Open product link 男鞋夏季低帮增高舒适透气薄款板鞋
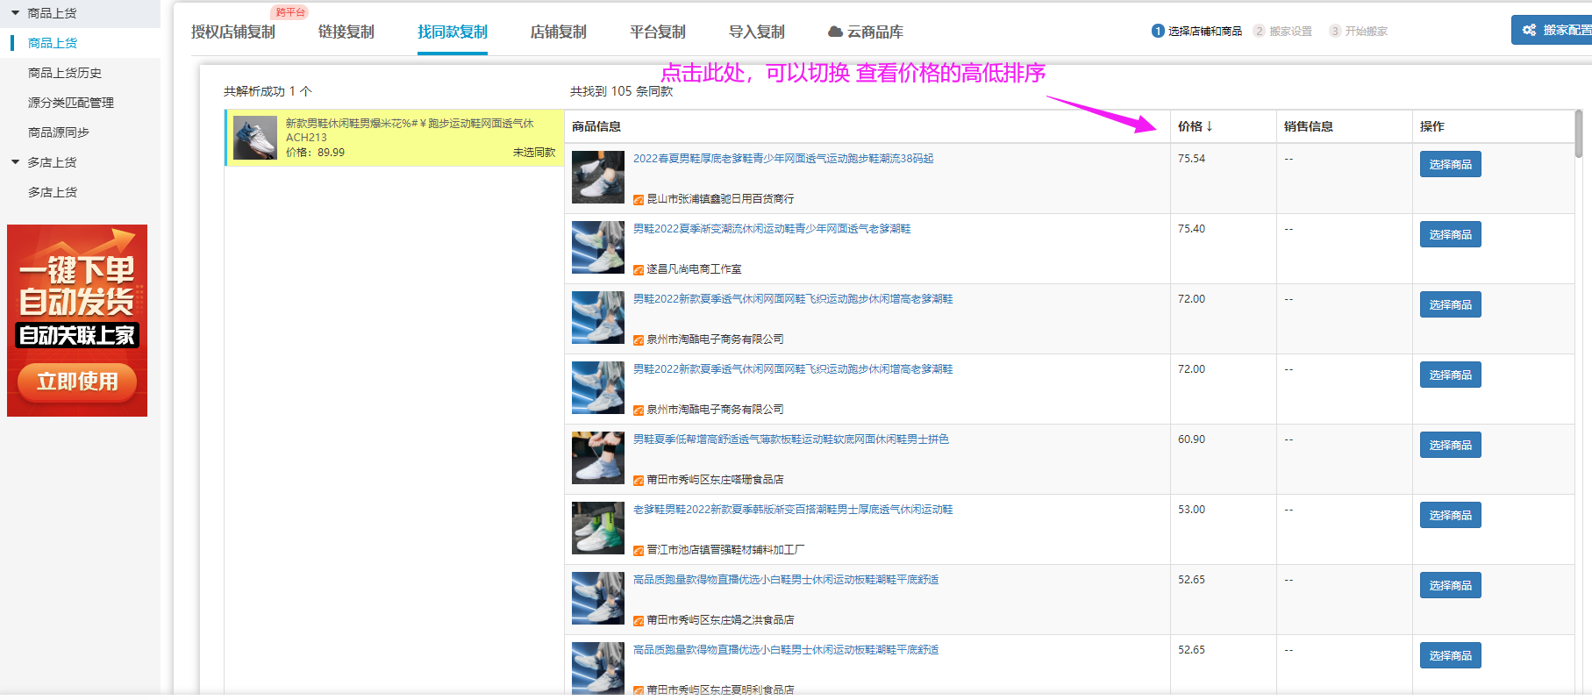 coord(790,439)
